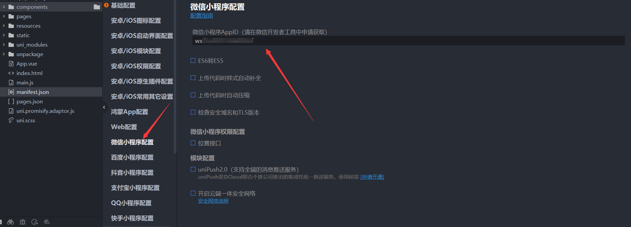Switch to 抖音小程序配置 section

point(132,173)
